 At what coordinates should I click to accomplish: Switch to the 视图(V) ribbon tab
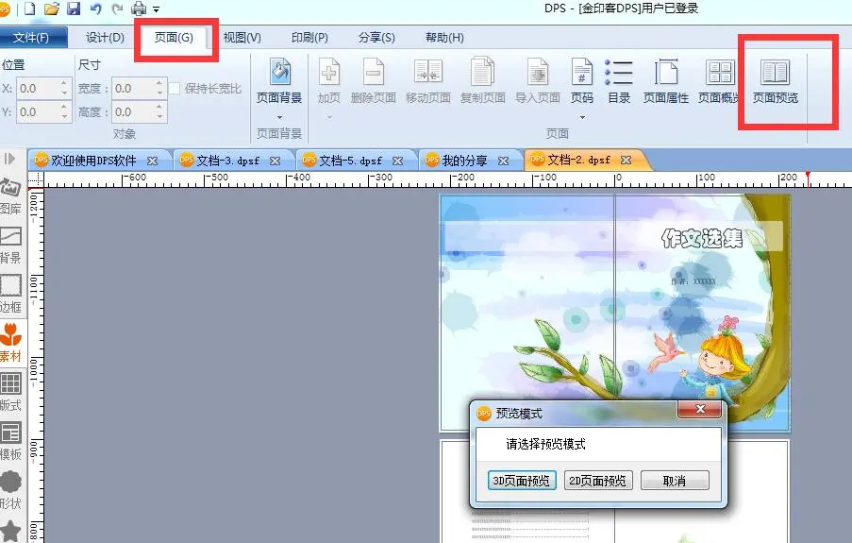coord(242,38)
